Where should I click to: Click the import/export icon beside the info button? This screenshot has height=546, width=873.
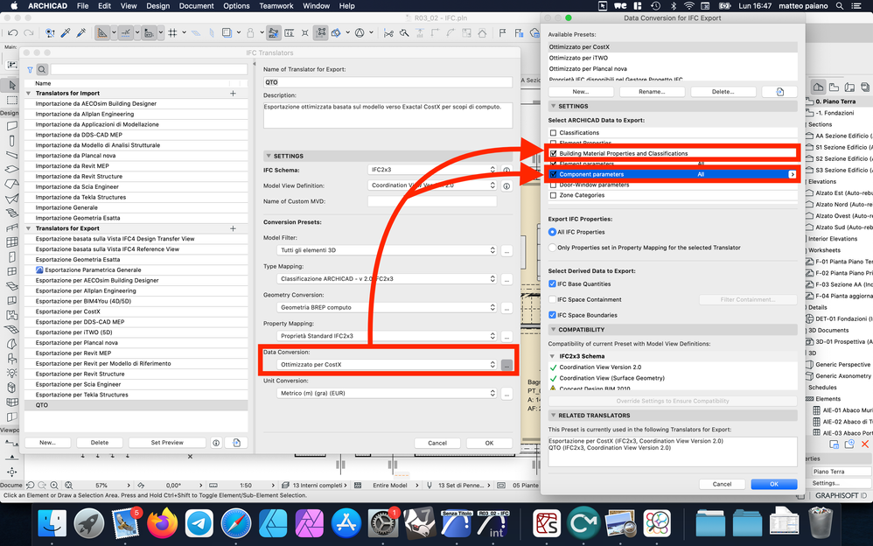click(x=236, y=443)
